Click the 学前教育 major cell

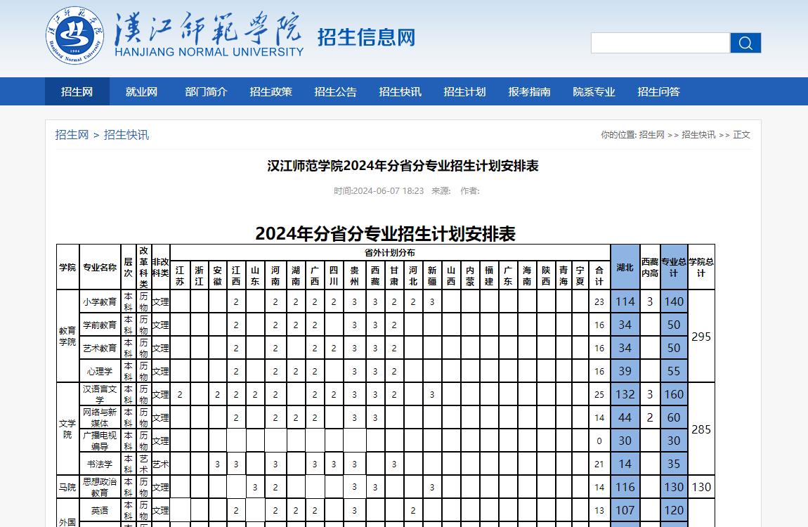point(100,325)
